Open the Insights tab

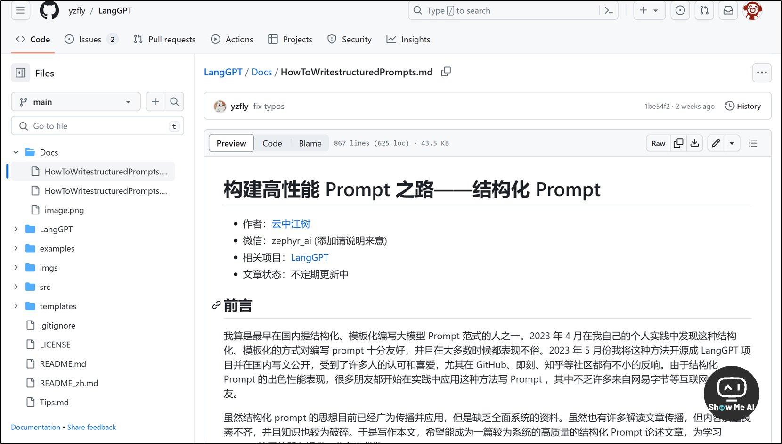pos(408,39)
